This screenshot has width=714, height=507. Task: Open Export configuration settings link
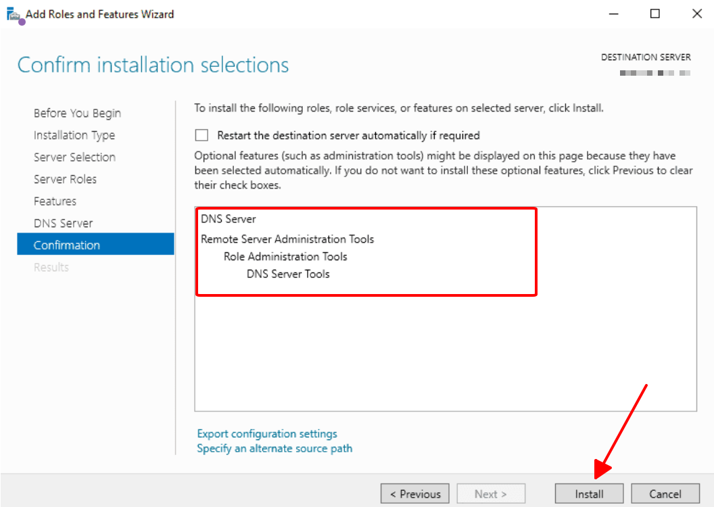267,433
